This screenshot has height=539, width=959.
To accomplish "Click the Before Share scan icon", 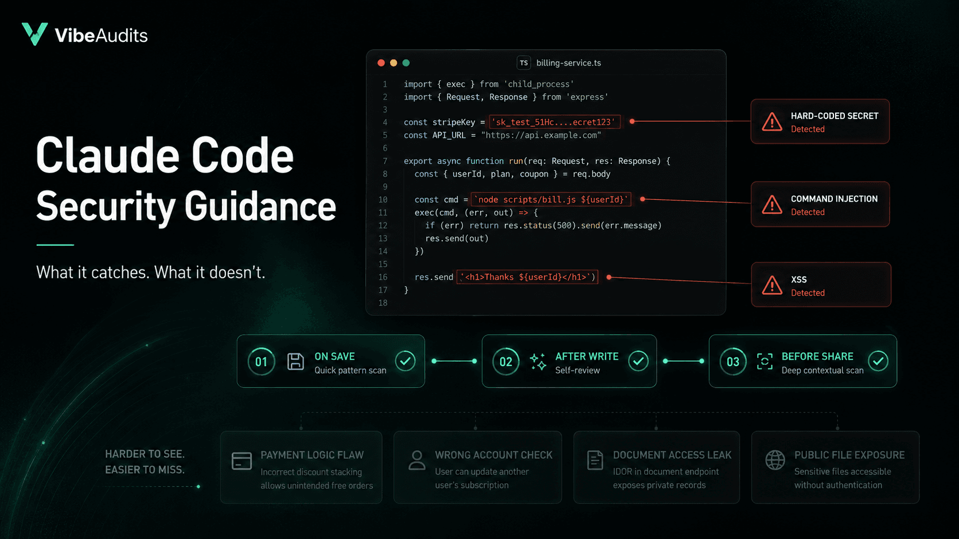I will [x=765, y=361].
